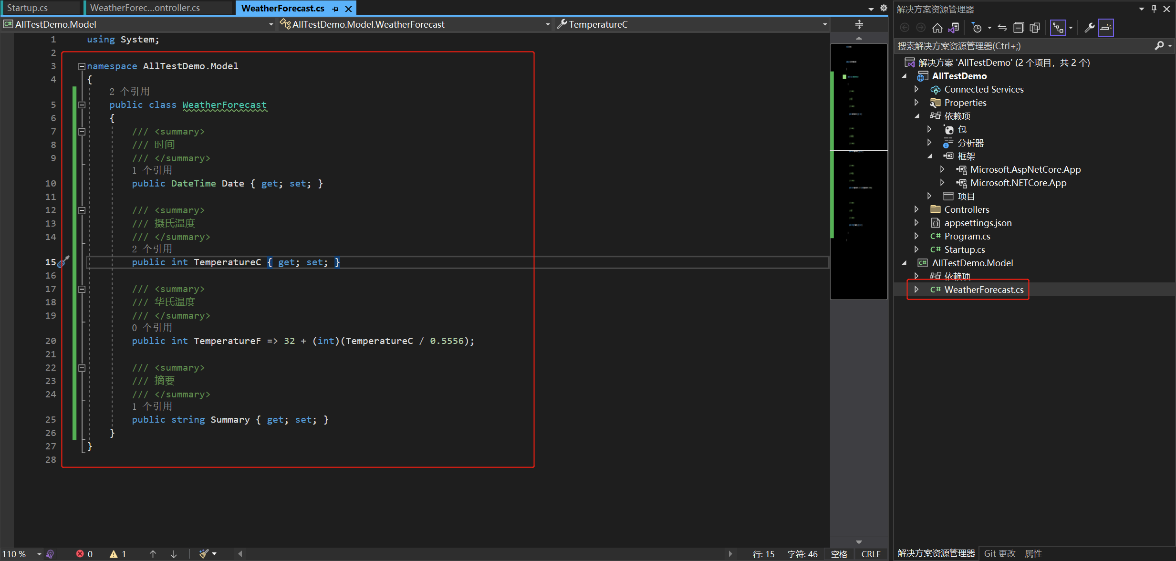Click the 空格 indentation indicator
Viewport: 1176px width, 561px height.
[839, 554]
